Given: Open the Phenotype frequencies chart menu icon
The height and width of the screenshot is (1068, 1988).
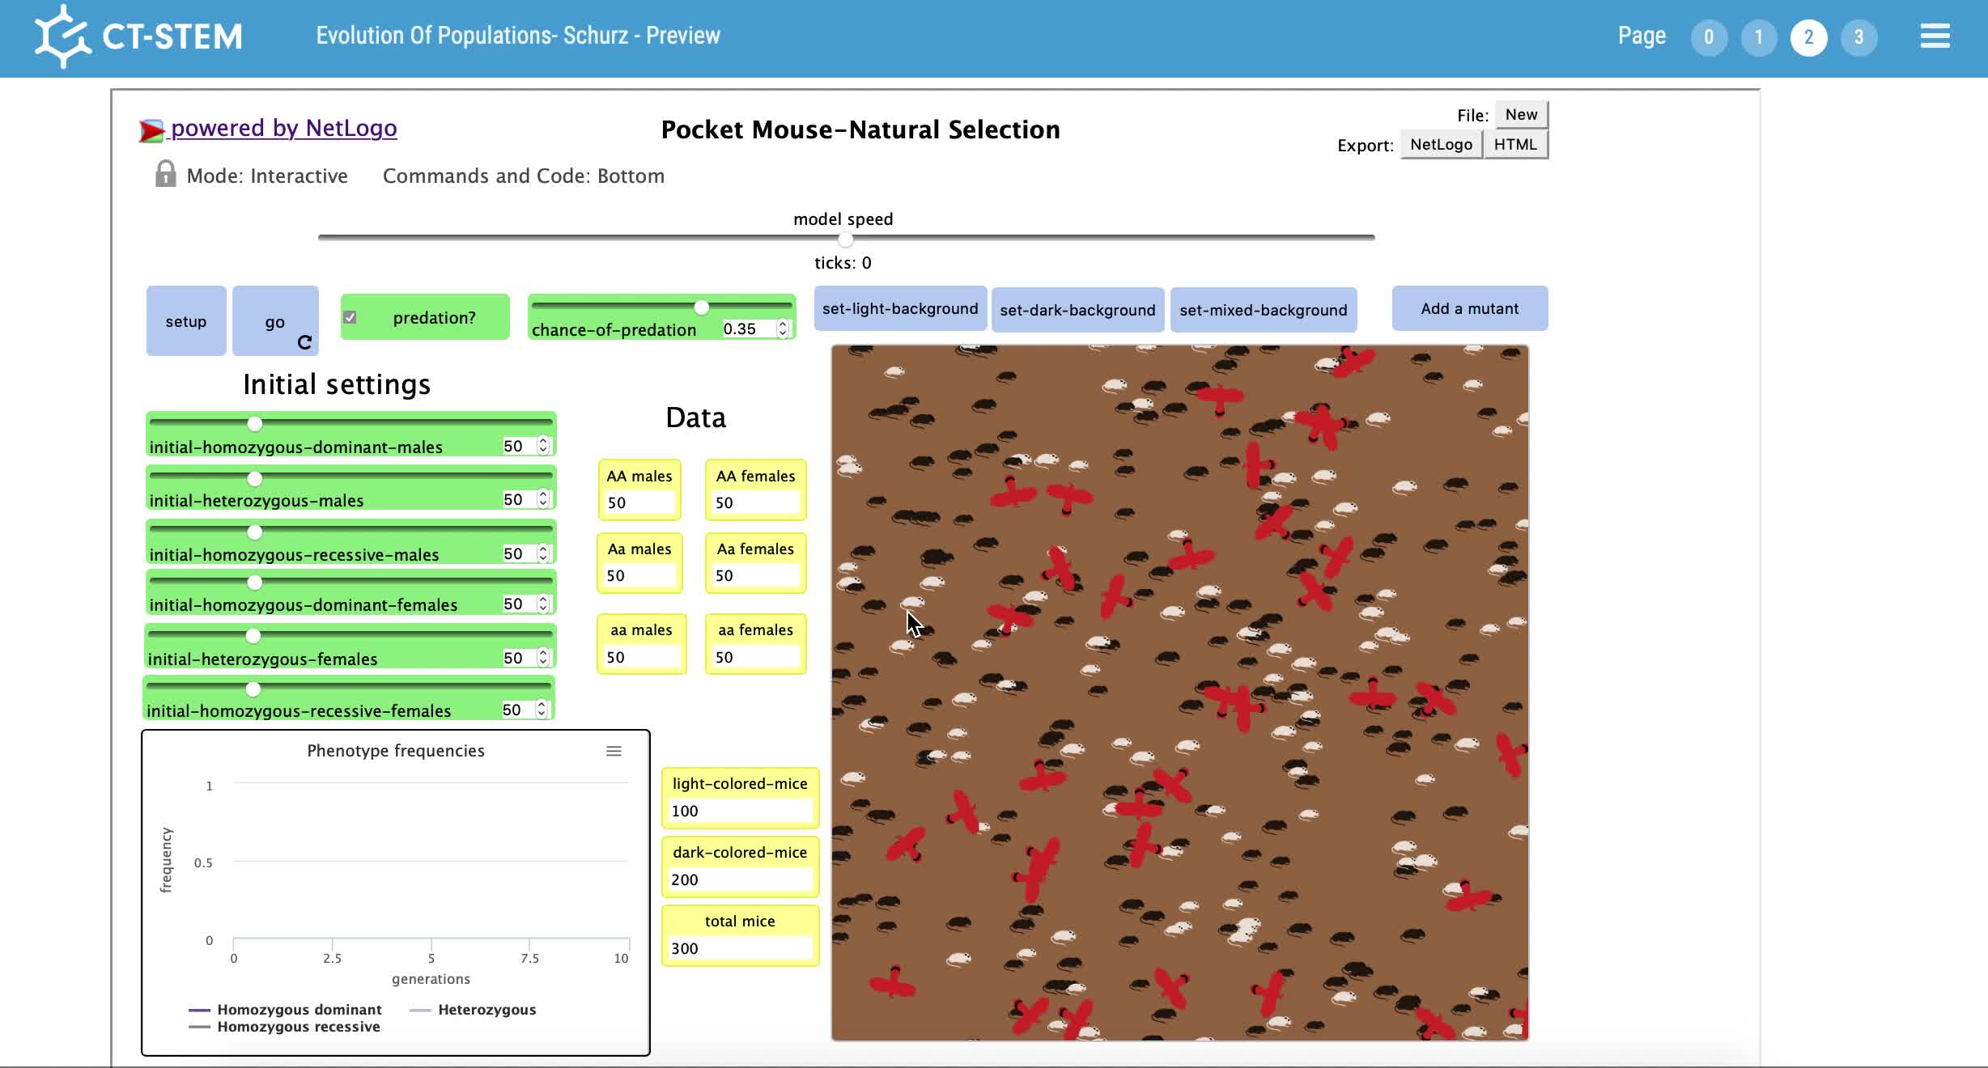Looking at the screenshot, I should click(x=614, y=752).
